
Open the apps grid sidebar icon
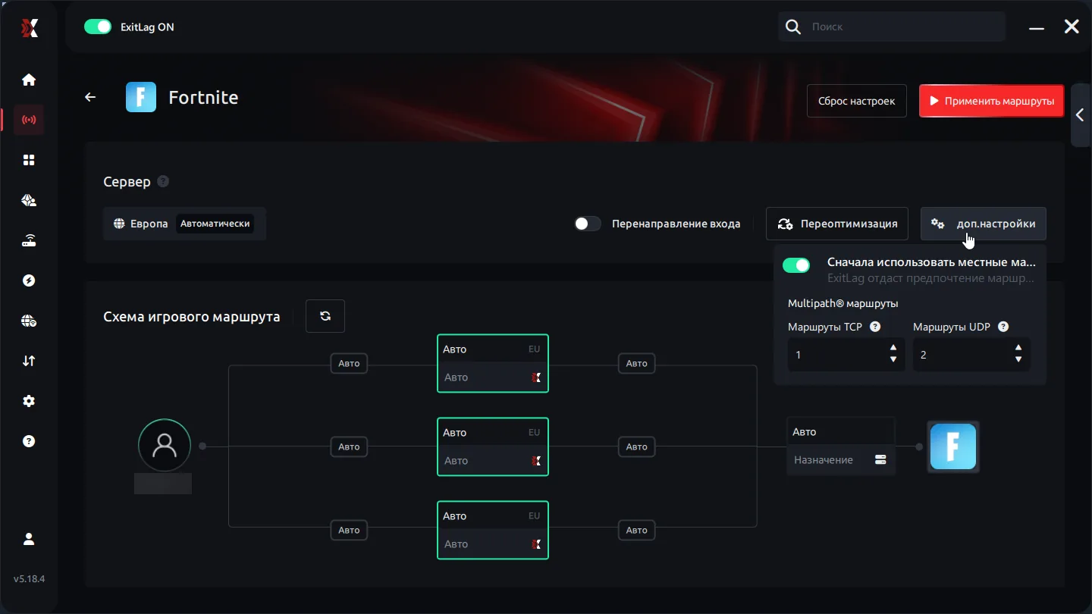[29, 160]
